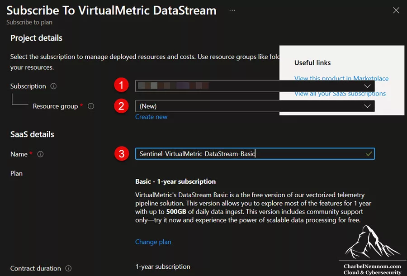Close the Subscribe to plan pane

pyautogui.click(x=396, y=10)
